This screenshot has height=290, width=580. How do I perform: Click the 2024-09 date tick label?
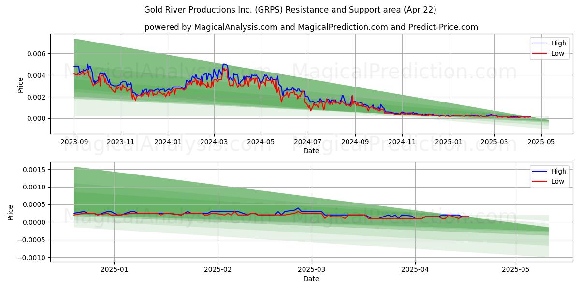pos(355,143)
